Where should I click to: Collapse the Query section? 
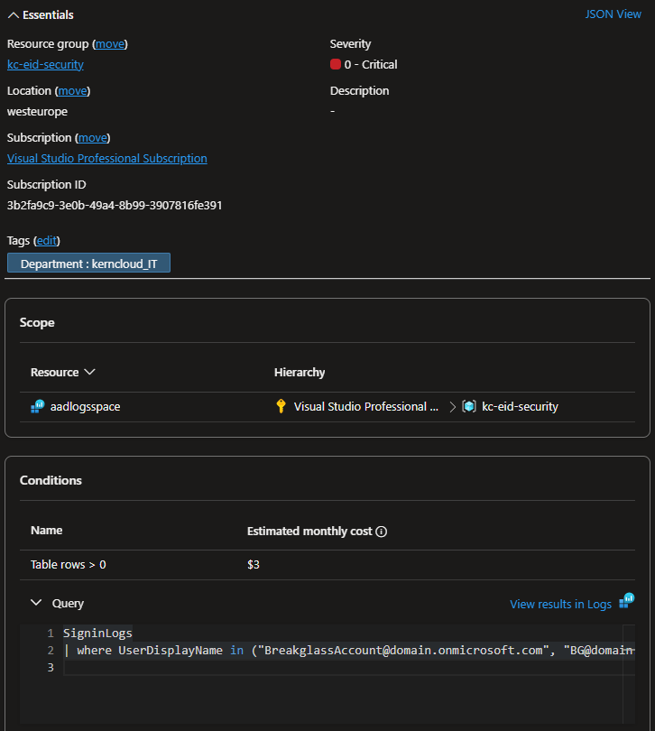click(36, 603)
